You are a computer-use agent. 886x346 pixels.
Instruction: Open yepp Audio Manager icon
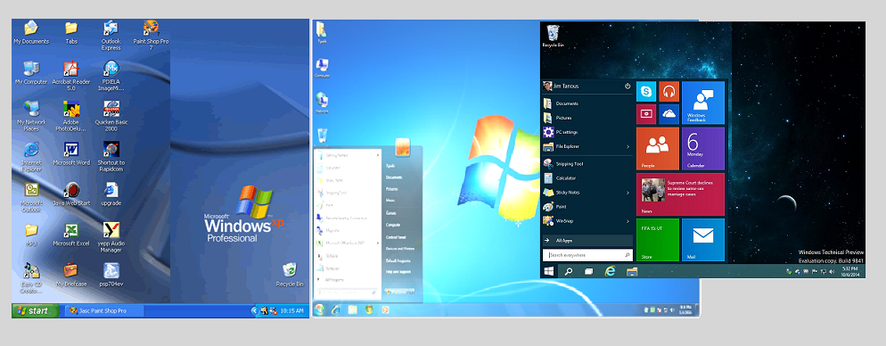(x=111, y=237)
